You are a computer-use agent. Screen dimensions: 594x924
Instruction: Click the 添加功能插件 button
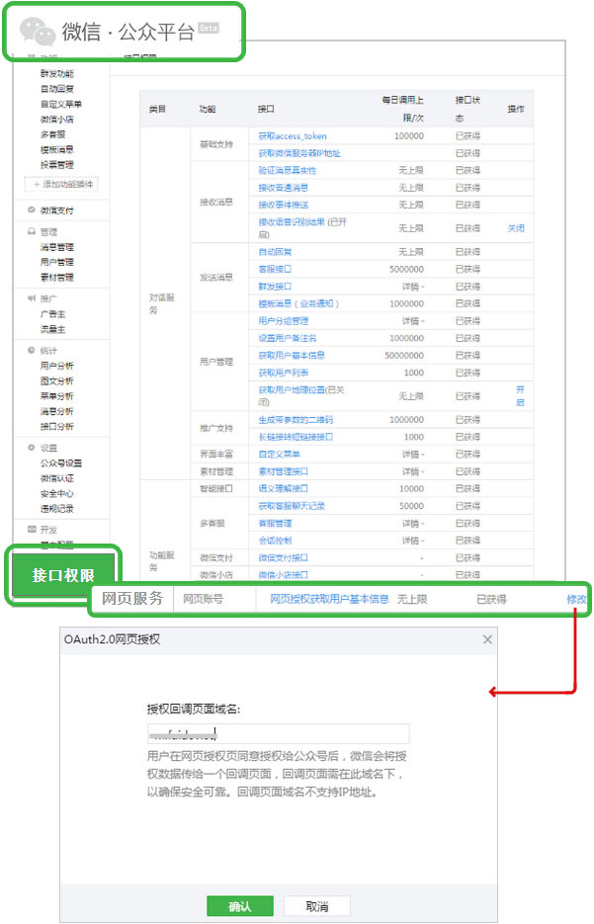pyautogui.click(x=62, y=185)
